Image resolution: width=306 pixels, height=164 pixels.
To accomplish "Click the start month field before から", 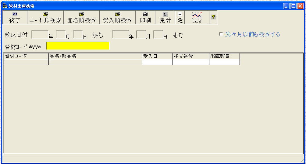I will point(61,35).
